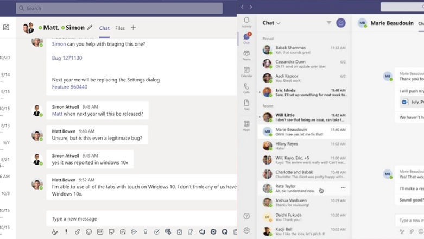Open Charlotte and Babak chat
Screen dimensions: 424x239
coord(304,174)
